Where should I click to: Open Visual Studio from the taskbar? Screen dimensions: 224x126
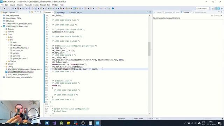click(54, 123)
